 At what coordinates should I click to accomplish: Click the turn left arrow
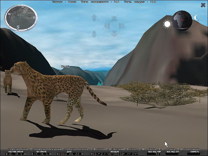[107, 26]
